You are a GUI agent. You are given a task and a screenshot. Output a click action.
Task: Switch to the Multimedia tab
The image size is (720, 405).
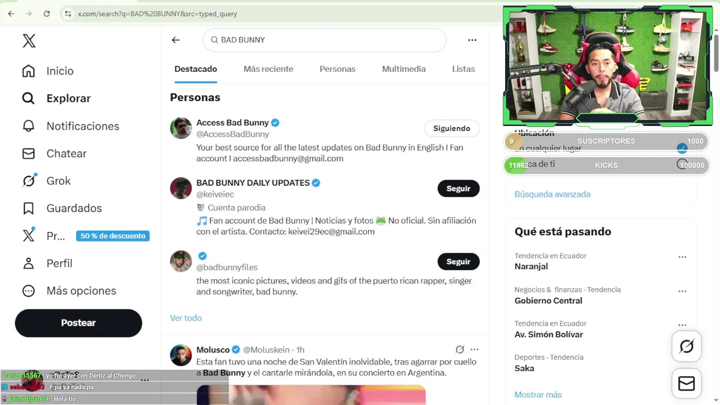click(404, 69)
